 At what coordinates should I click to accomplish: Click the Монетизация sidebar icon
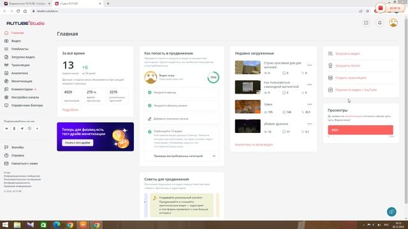tap(6, 81)
